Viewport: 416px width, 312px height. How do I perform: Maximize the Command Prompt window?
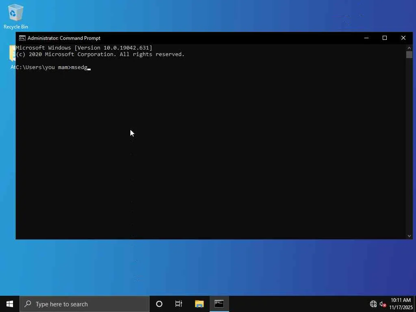(x=385, y=38)
